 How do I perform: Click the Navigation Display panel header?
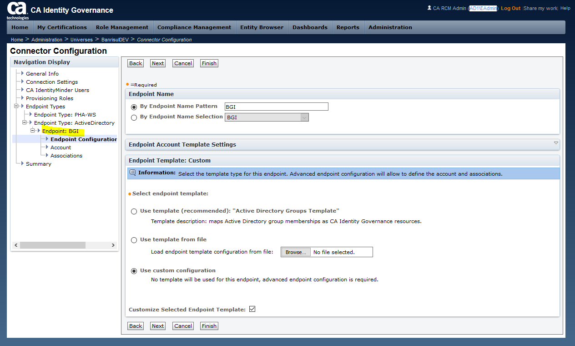[x=65, y=62]
